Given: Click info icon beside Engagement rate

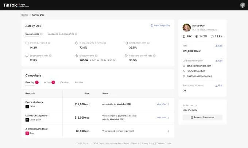Looking at the screenshot, I should 50,55.
